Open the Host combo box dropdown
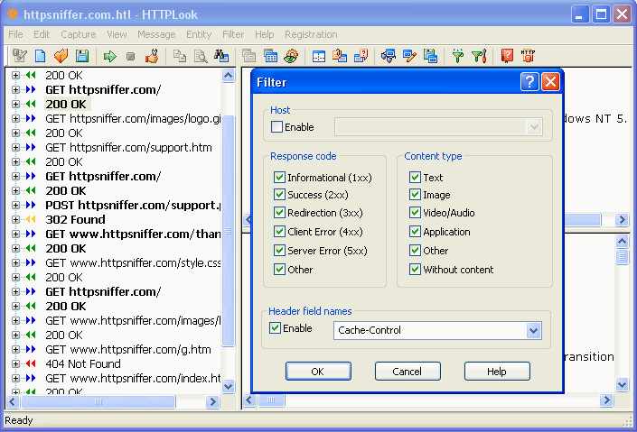 534,127
